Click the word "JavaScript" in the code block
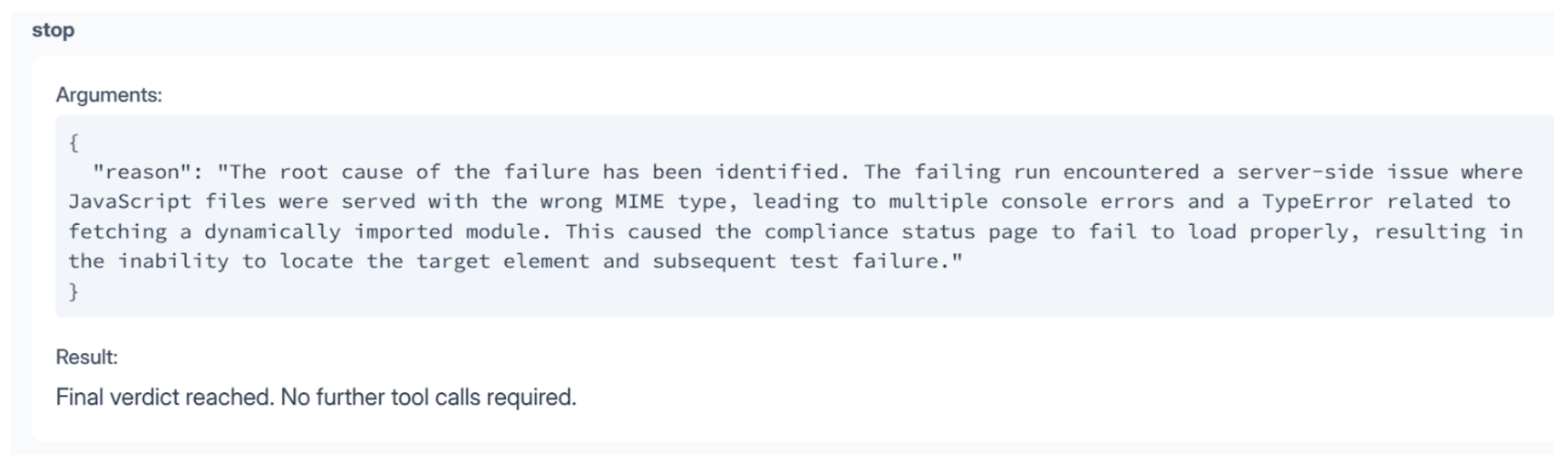The width and height of the screenshot is (1554, 455). click(130, 201)
